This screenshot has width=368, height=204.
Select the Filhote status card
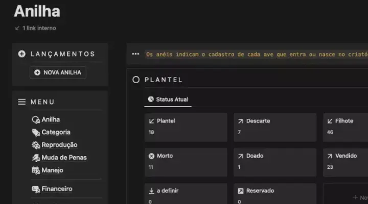[345, 127]
